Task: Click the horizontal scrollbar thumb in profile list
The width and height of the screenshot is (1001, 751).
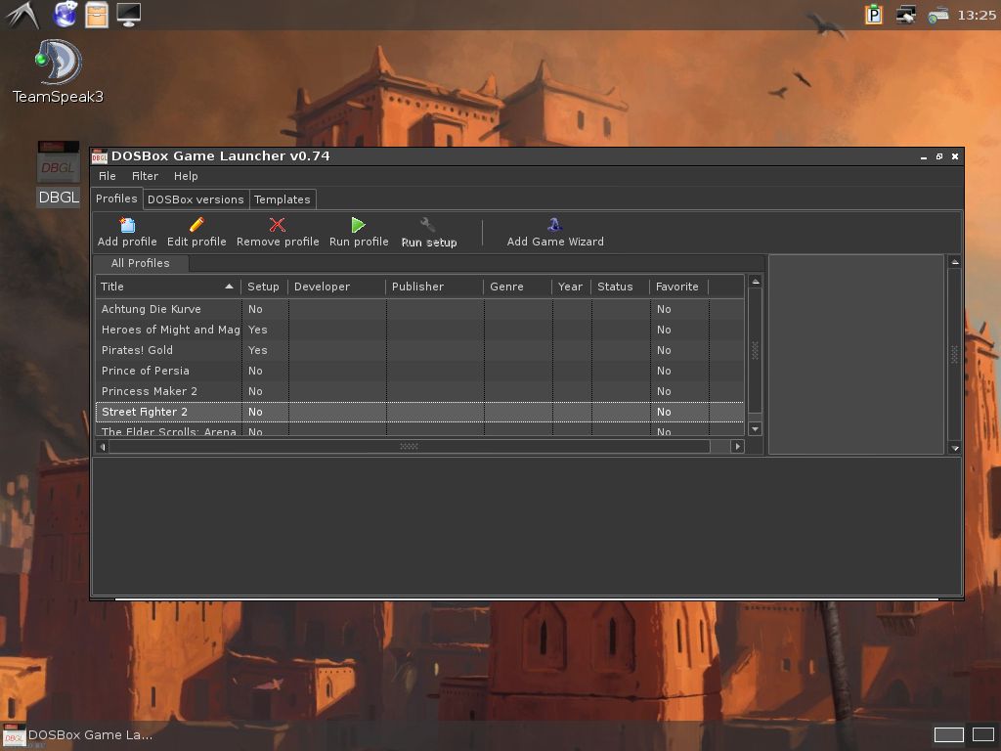Action: 410,446
